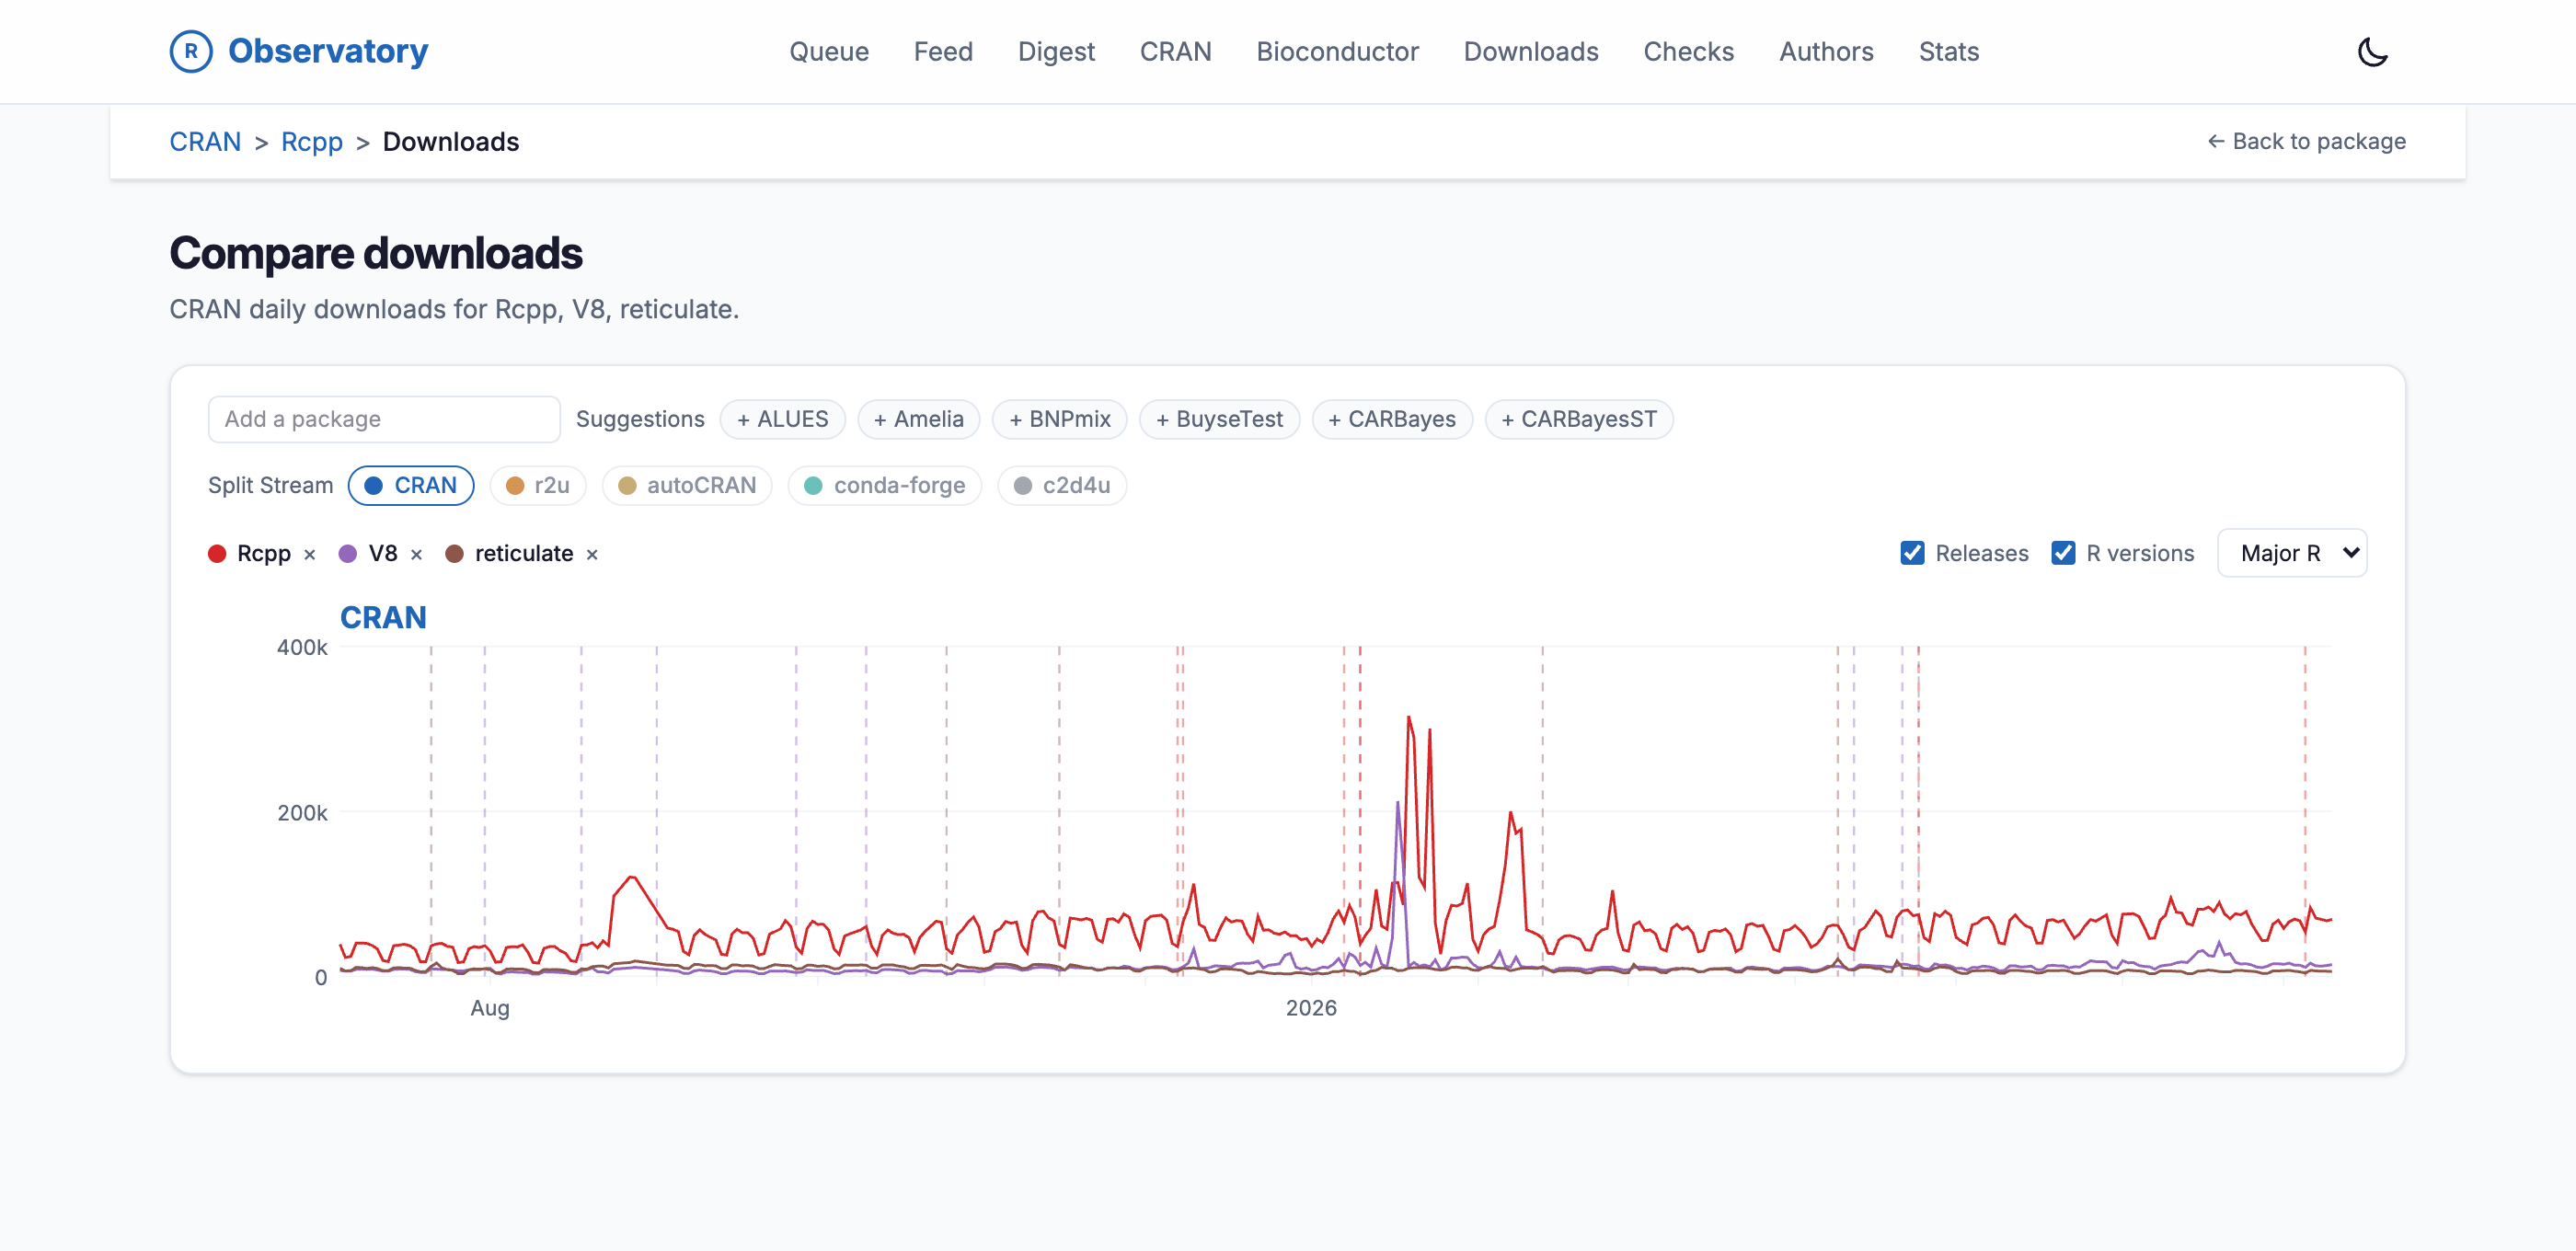Click the Split Stream label
The height and width of the screenshot is (1251, 2576).
(270, 485)
